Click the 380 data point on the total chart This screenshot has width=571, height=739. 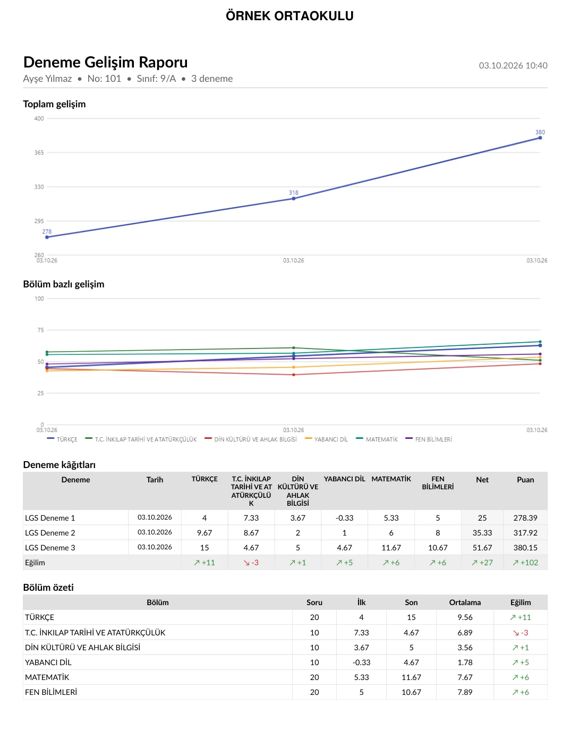pos(540,138)
